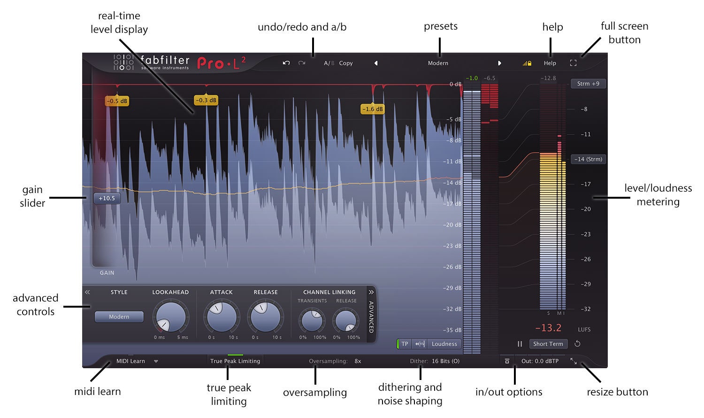Click the GAIN label under the slider

[x=107, y=273]
